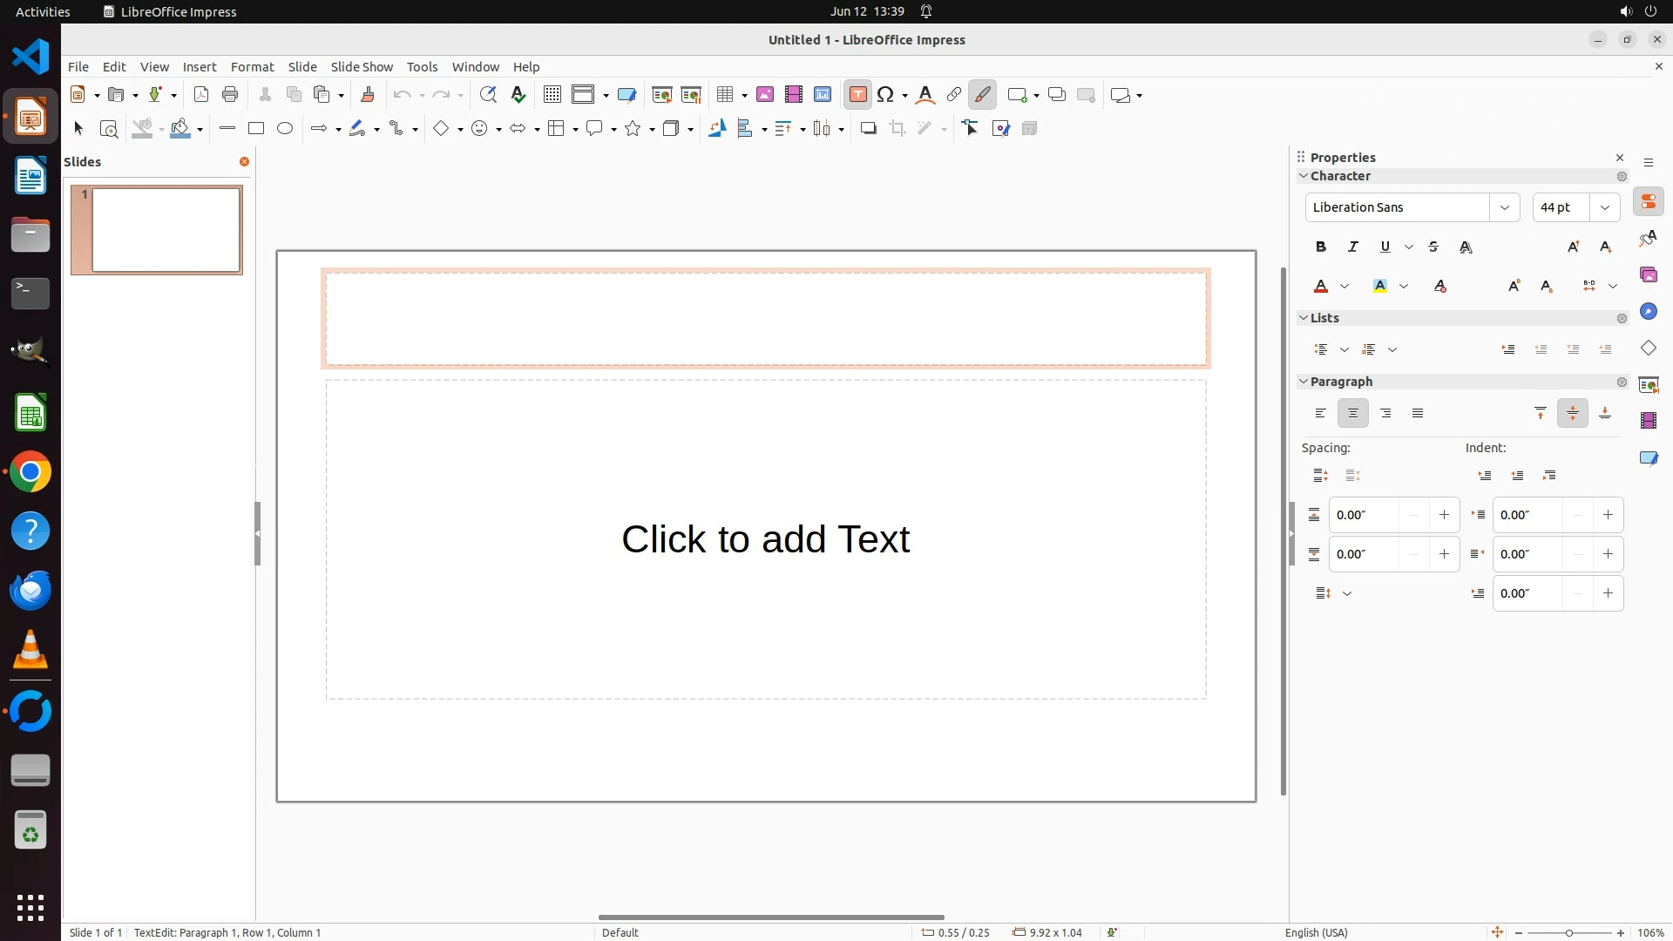
Task: Open the Format menu
Action: click(x=252, y=67)
